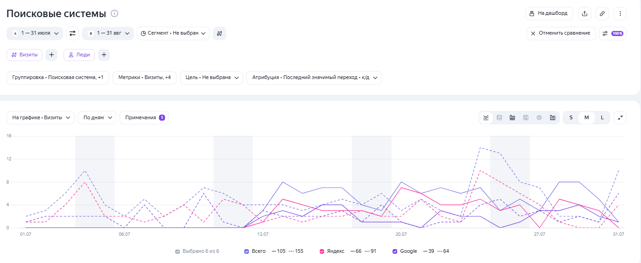The height and width of the screenshot is (263, 641).
Task: Switch to pie chart view
Action: coord(539,117)
